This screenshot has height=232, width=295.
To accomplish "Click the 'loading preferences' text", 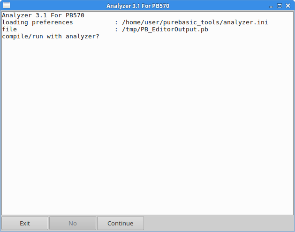I will (x=38, y=22).
